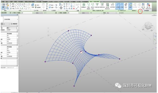Select the top-left purple control point on surface
158x93 pixels.
click(69, 31)
